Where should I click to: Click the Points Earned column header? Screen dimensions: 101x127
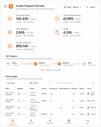click(53, 89)
